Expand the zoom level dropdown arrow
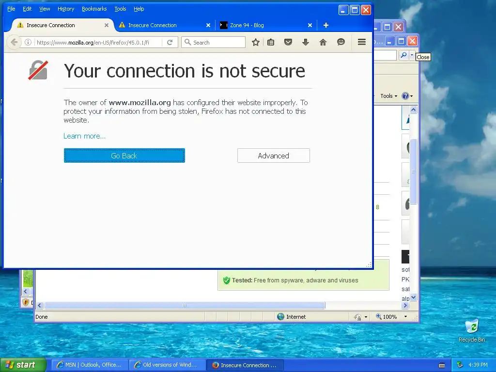496x372 pixels. 405,317
